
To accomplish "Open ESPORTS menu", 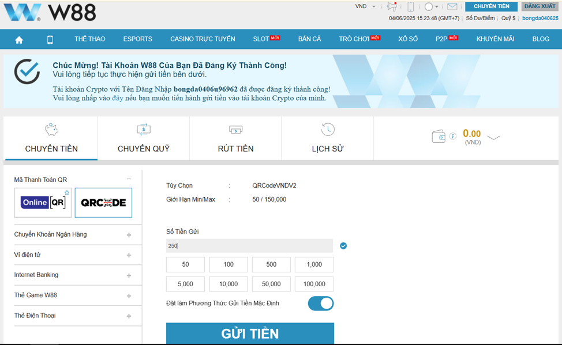I will (138, 39).
